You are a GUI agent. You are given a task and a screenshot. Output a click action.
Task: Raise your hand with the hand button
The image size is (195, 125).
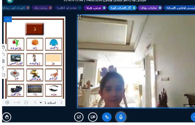(6, 117)
